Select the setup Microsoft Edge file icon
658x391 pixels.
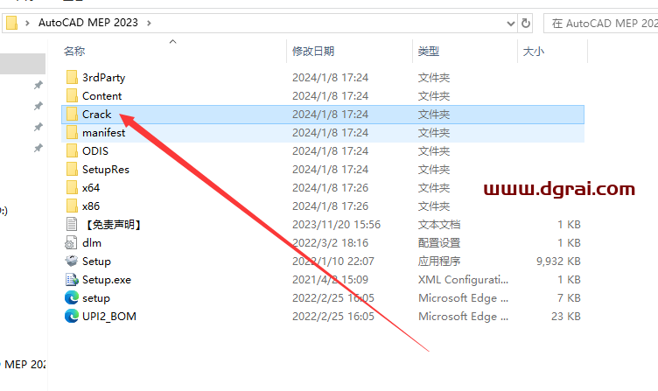click(72, 298)
